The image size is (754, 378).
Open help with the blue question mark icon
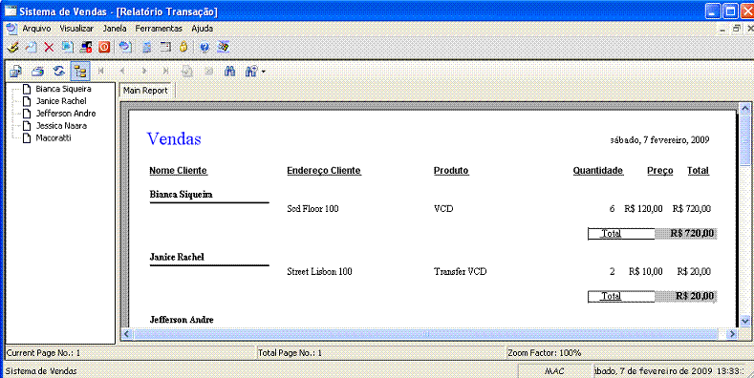point(205,47)
